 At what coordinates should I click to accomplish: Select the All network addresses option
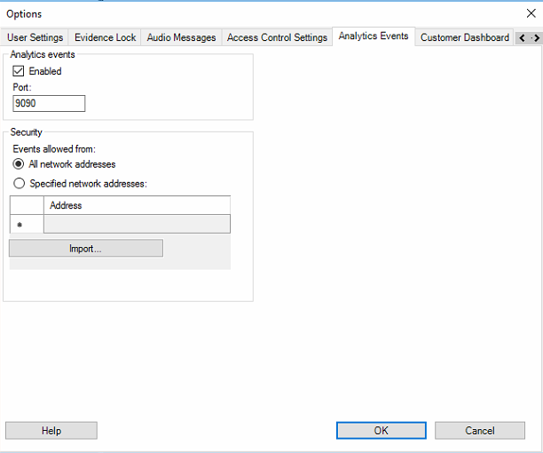coord(19,164)
